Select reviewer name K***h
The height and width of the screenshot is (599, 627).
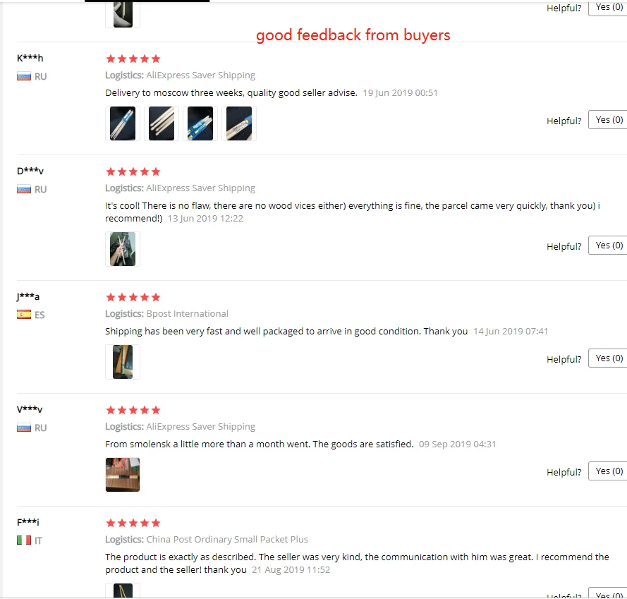30,59
